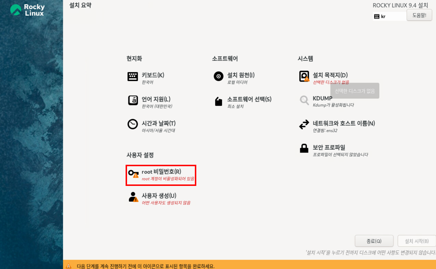The image size is (436, 269).
Task: Click the bottom warning message text
Action: [146, 266]
